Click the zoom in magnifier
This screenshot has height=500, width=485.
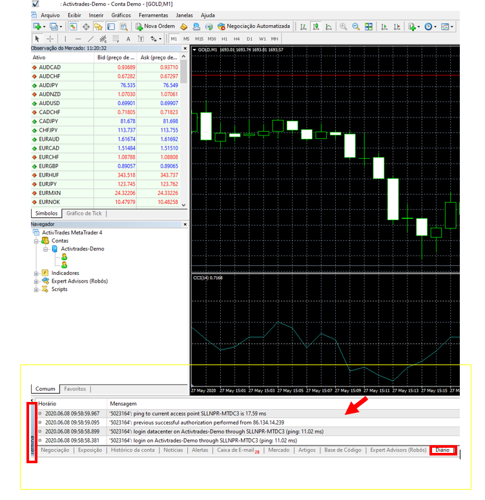tap(344, 26)
